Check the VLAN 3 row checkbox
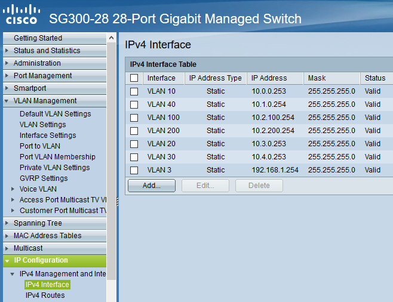 [x=134, y=170]
